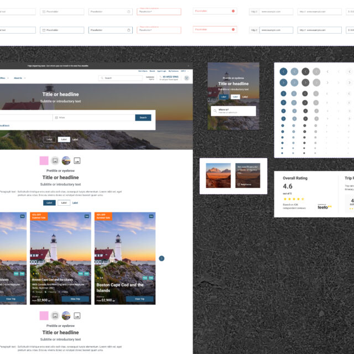Open the GBP £ currency dropdown
Viewport: 354px width, 354px height.
184,71
